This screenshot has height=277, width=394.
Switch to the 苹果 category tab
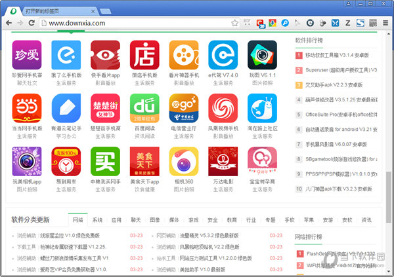tap(309, 220)
